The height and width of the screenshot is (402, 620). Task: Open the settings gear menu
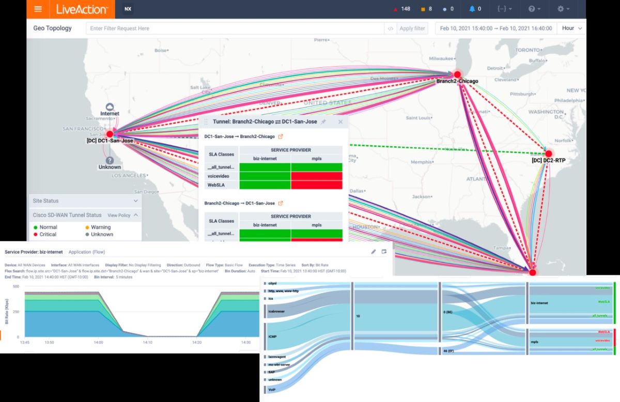point(561,9)
